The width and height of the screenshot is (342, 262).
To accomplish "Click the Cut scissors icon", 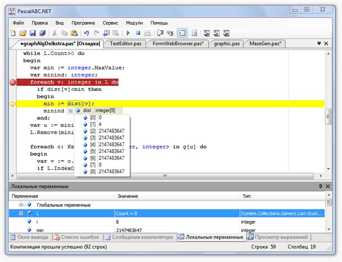I will point(55,33).
